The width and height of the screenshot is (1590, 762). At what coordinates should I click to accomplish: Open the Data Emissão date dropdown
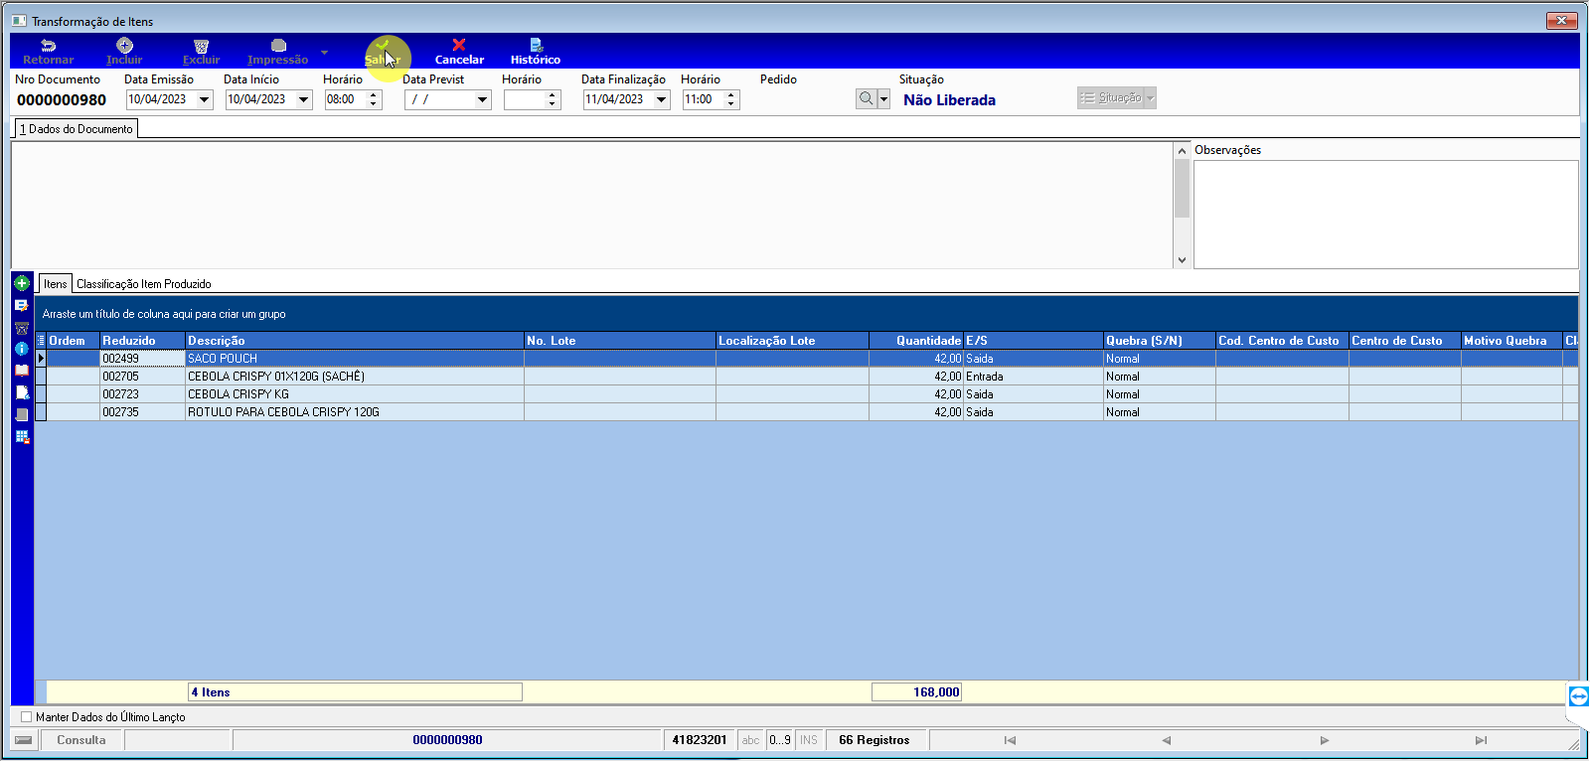pos(204,99)
